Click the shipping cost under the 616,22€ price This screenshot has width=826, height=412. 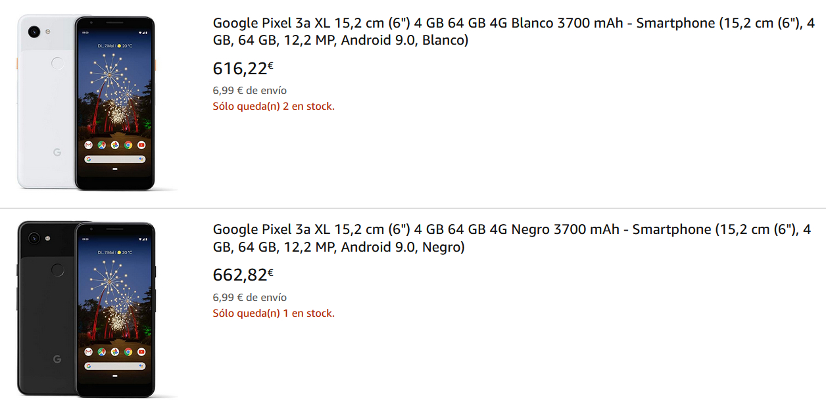pyautogui.click(x=249, y=91)
